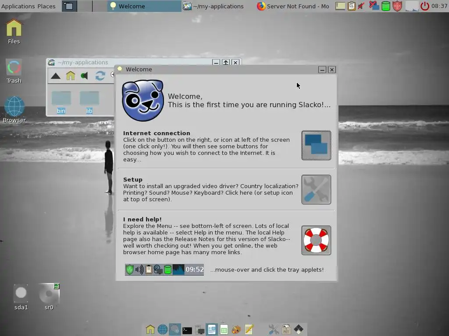Open the setup tools icon in the dock
This screenshot has height=336, width=449.
[x=274, y=329]
